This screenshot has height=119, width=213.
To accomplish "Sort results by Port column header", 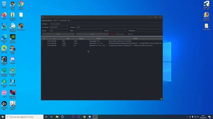I will click(x=68, y=39).
